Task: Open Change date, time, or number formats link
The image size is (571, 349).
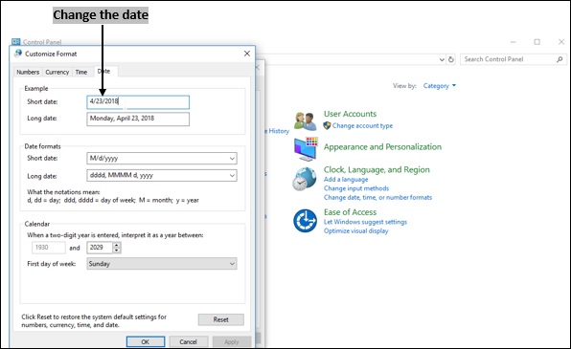Action: (x=377, y=197)
